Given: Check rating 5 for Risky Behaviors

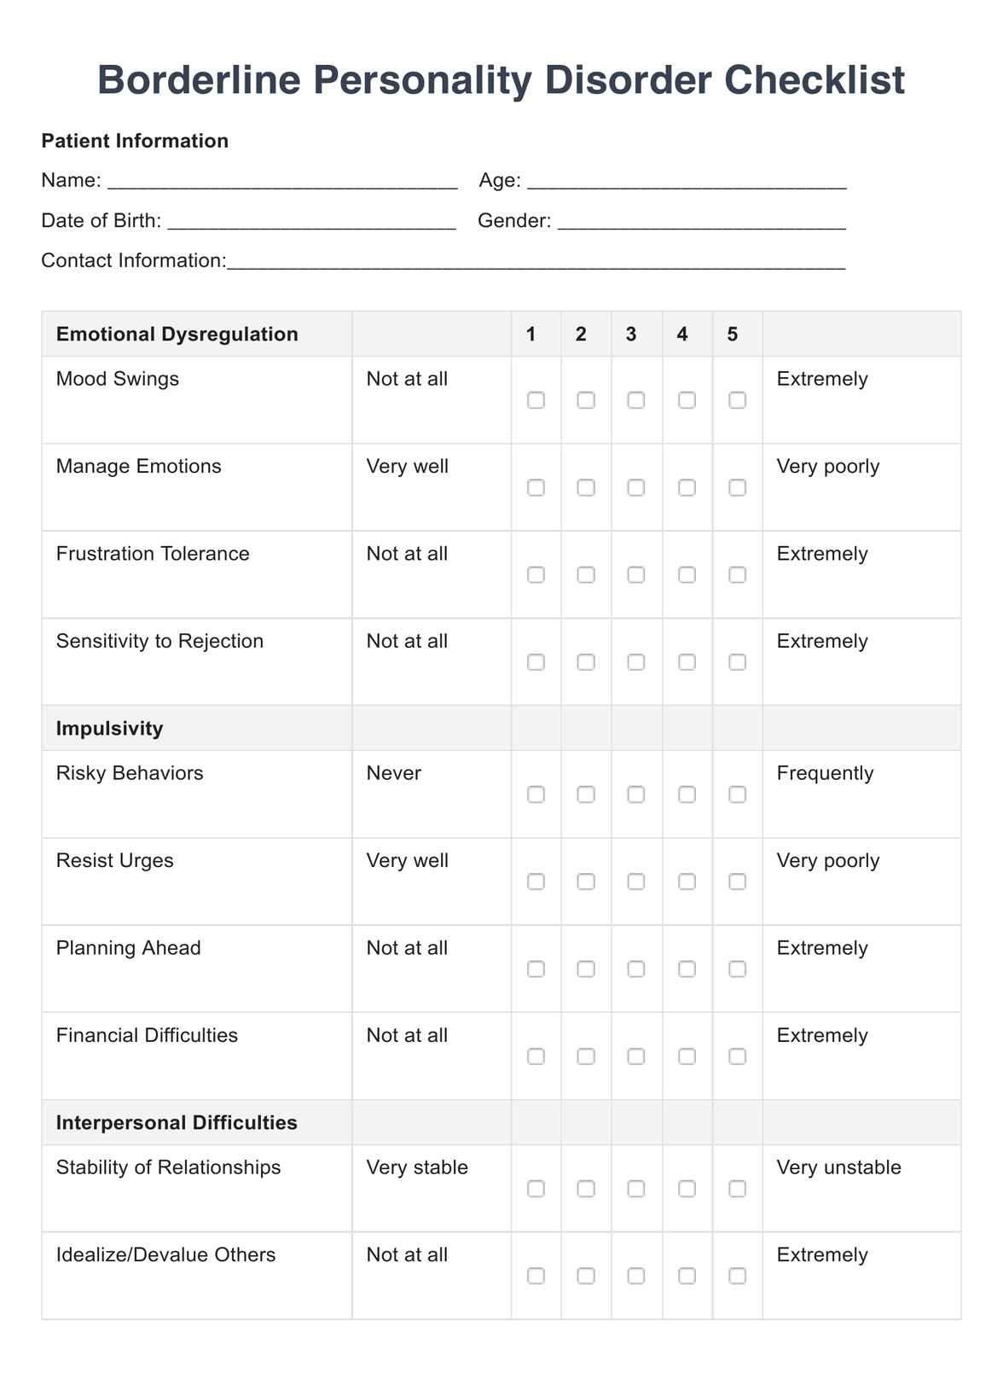Looking at the screenshot, I should 737,794.
